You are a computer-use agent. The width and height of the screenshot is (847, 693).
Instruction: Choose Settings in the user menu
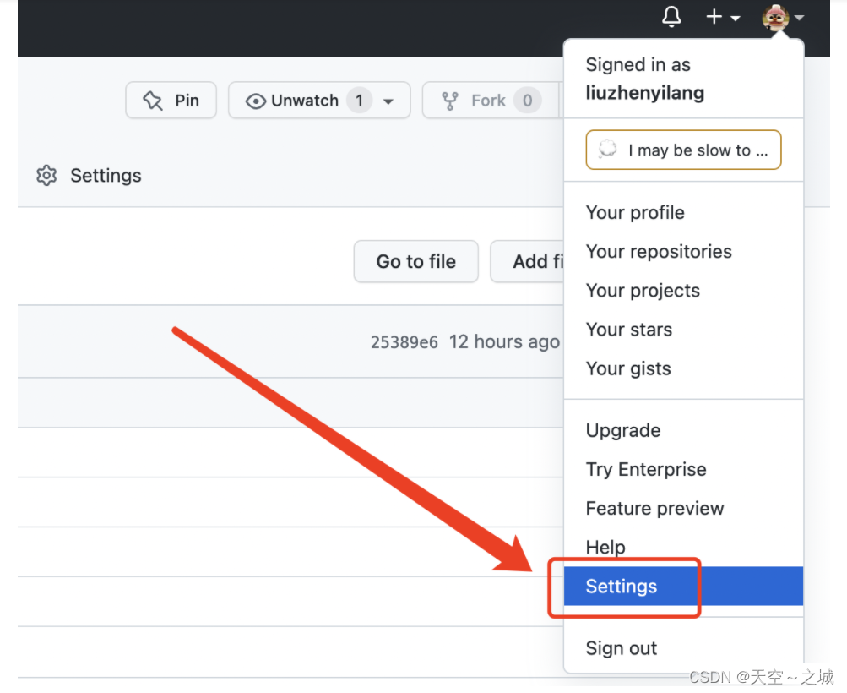click(683, 586)
